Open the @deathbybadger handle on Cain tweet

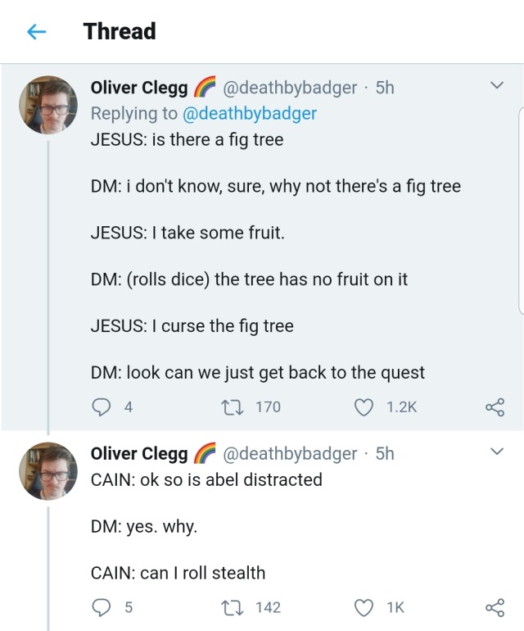tap(289, 453)
